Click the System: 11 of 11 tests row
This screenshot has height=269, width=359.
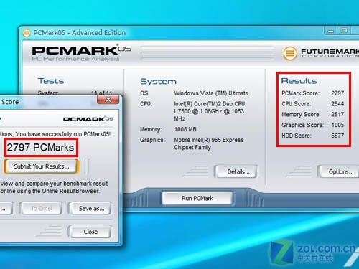(x=75, y=93)
